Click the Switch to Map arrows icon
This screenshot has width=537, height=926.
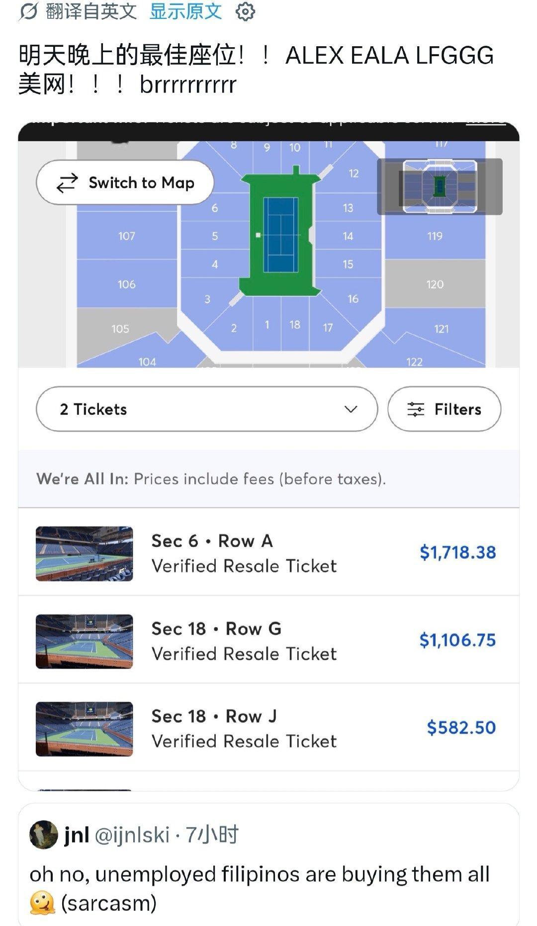pos(67,183)
